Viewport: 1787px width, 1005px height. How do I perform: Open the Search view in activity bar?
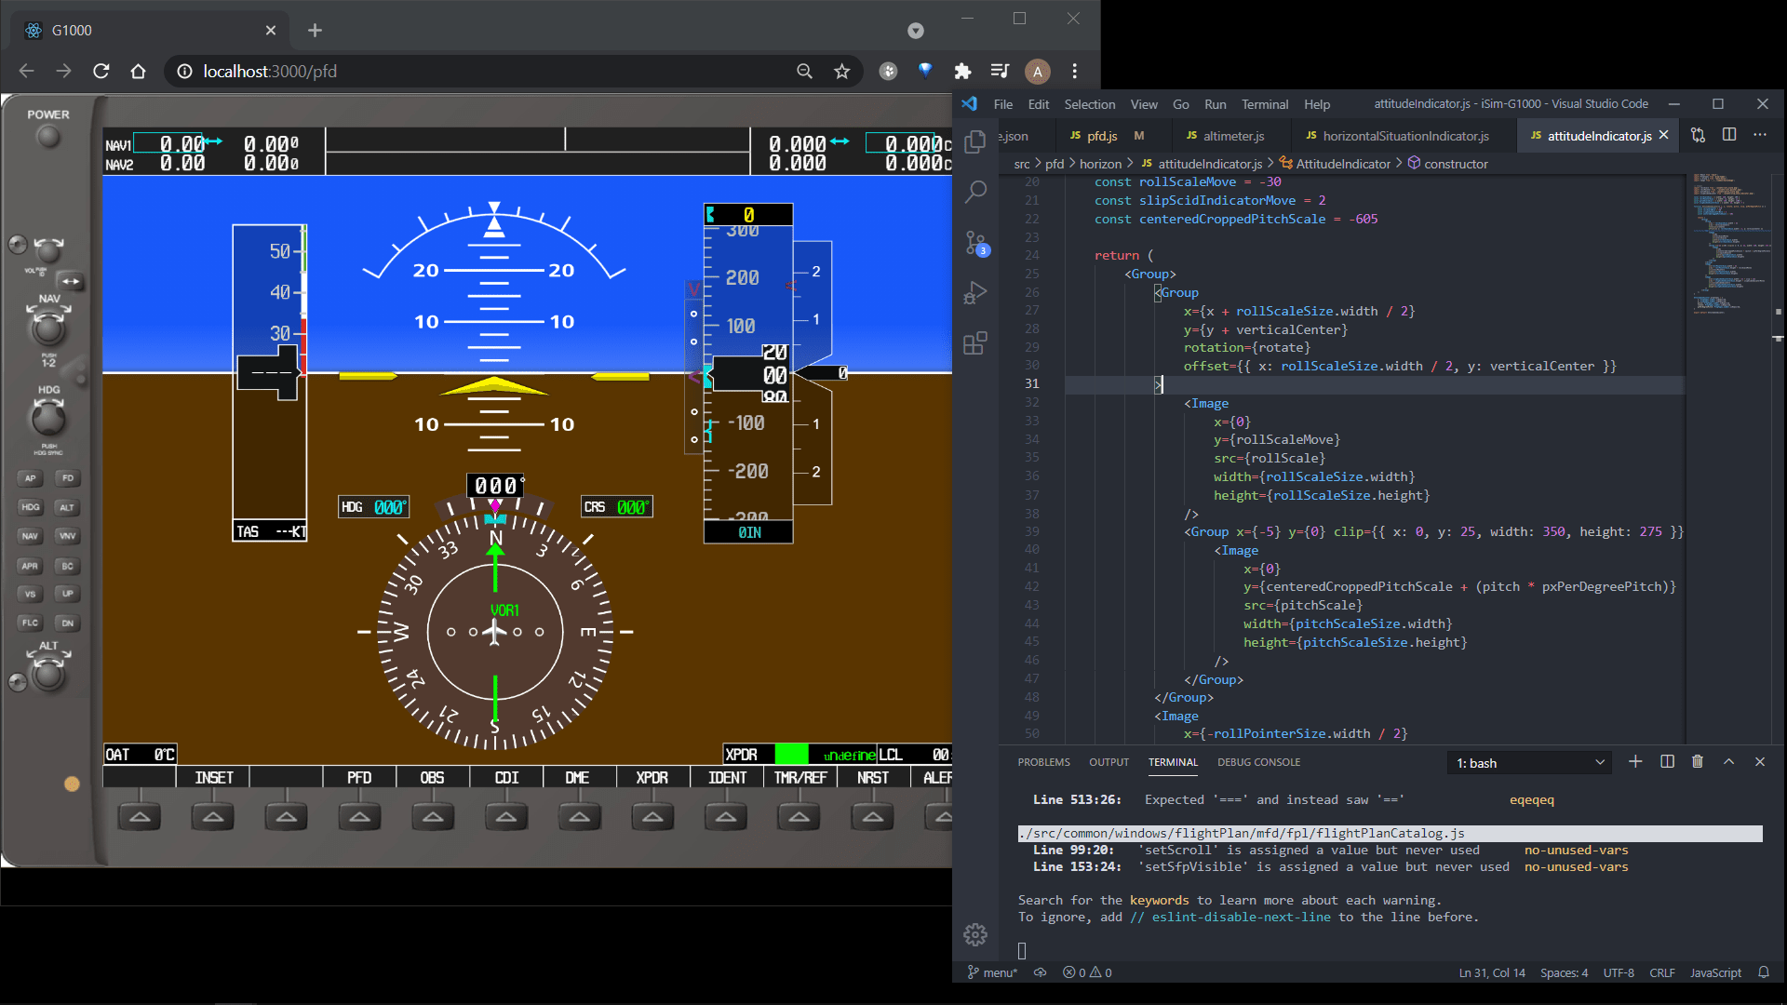974,192
